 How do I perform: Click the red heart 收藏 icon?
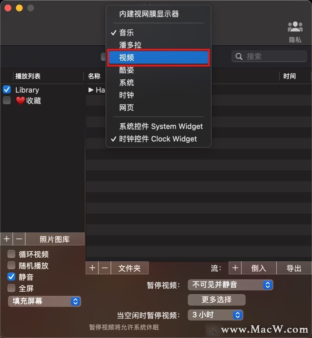pos(21,101)
